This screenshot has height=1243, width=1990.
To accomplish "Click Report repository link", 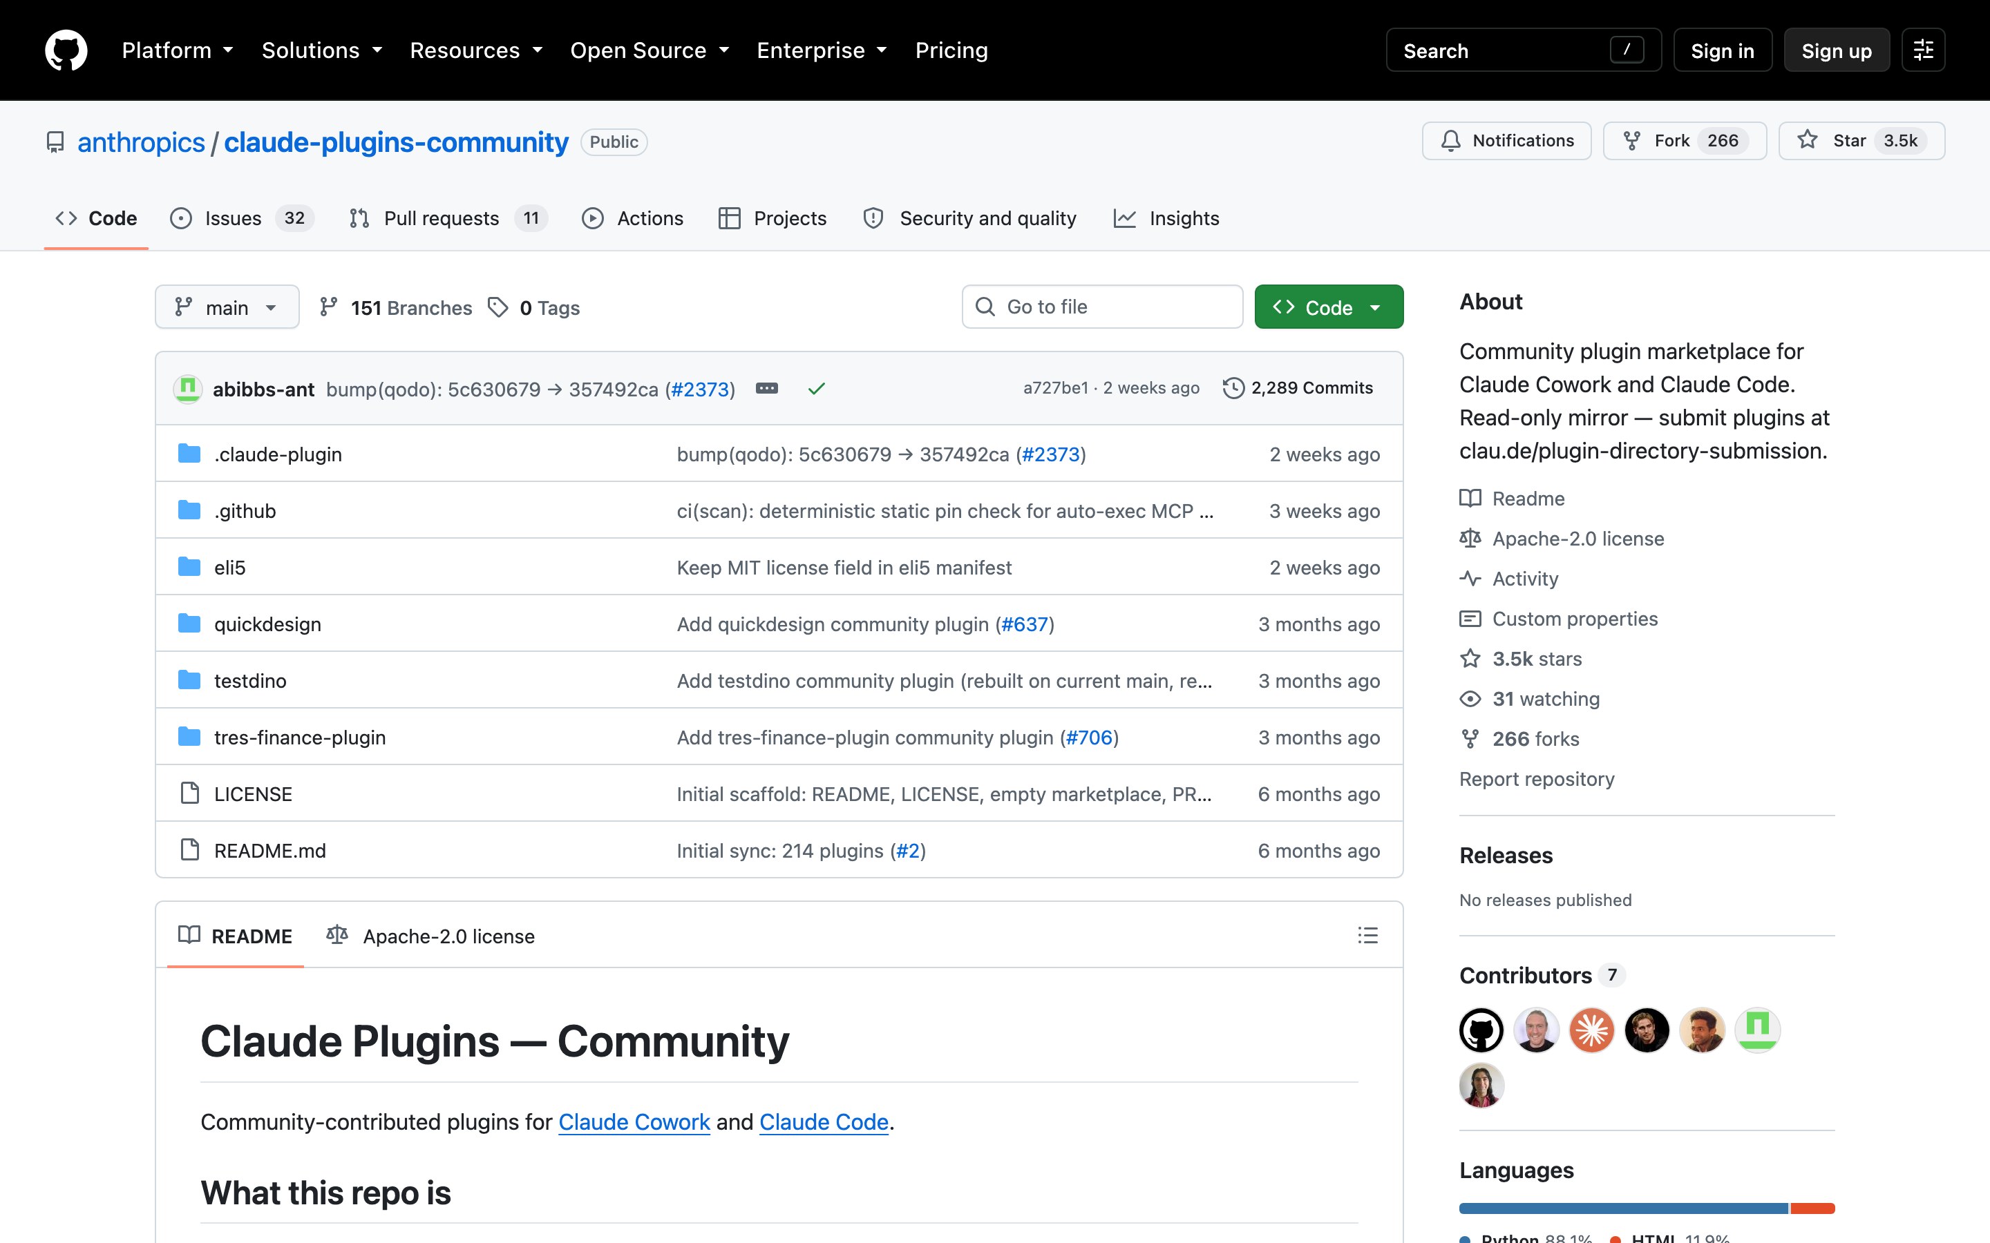I will click(1536, 778).
